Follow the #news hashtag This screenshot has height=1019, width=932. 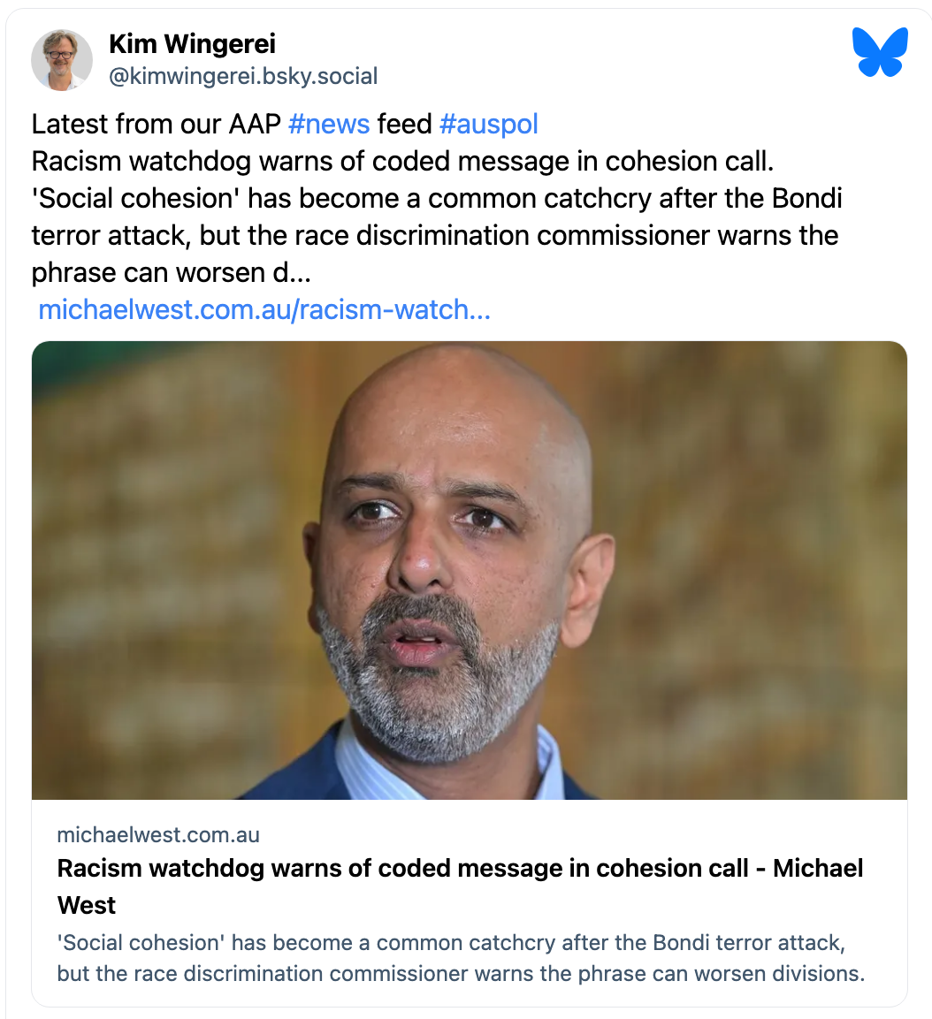pos(329,124)
